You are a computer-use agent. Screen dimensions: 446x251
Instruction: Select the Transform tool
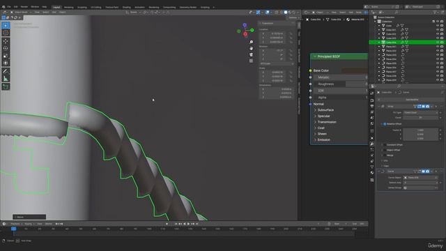click(x=6, y=63)
